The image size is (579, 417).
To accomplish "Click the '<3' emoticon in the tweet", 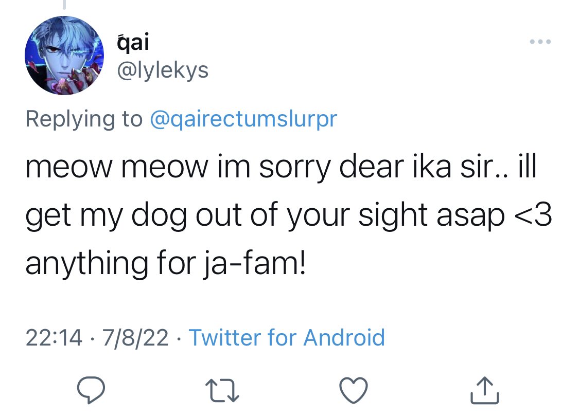I will [x=533, y=215].
